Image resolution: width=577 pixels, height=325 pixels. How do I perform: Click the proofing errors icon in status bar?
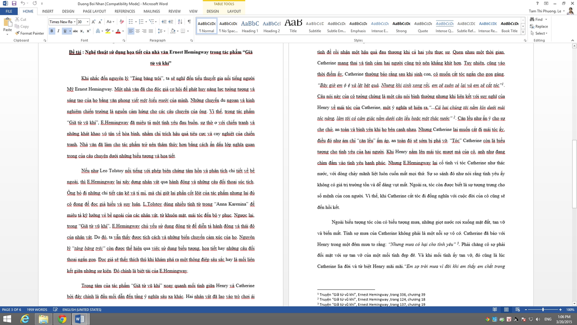tap(56, 310)
